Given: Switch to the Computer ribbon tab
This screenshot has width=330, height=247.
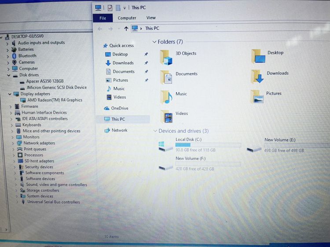Looking at the screenshot, I should [127, 18].
